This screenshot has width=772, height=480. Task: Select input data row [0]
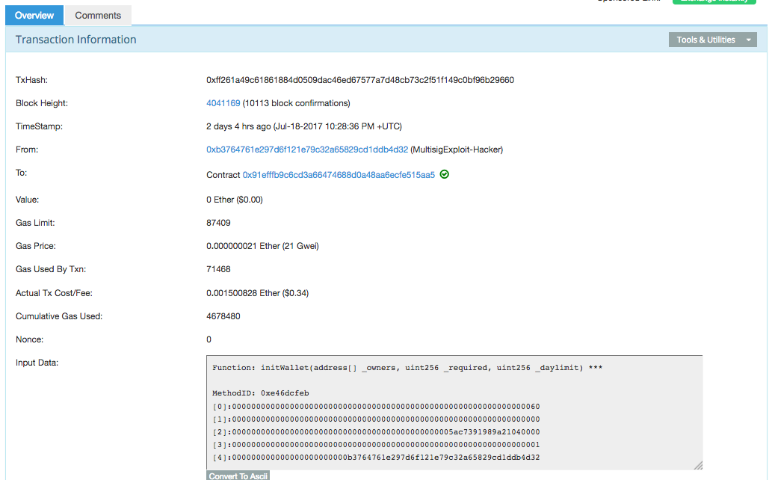tap(376, 407)
